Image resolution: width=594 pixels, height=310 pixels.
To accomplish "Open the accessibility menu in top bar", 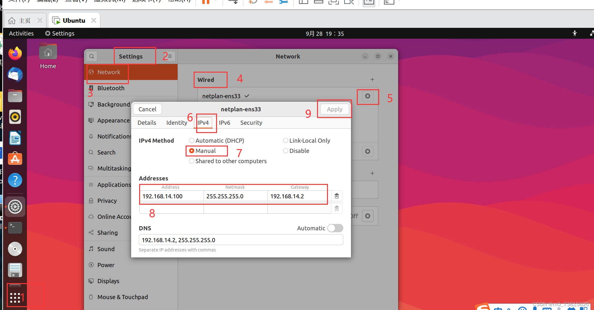I will coord(575,33).
